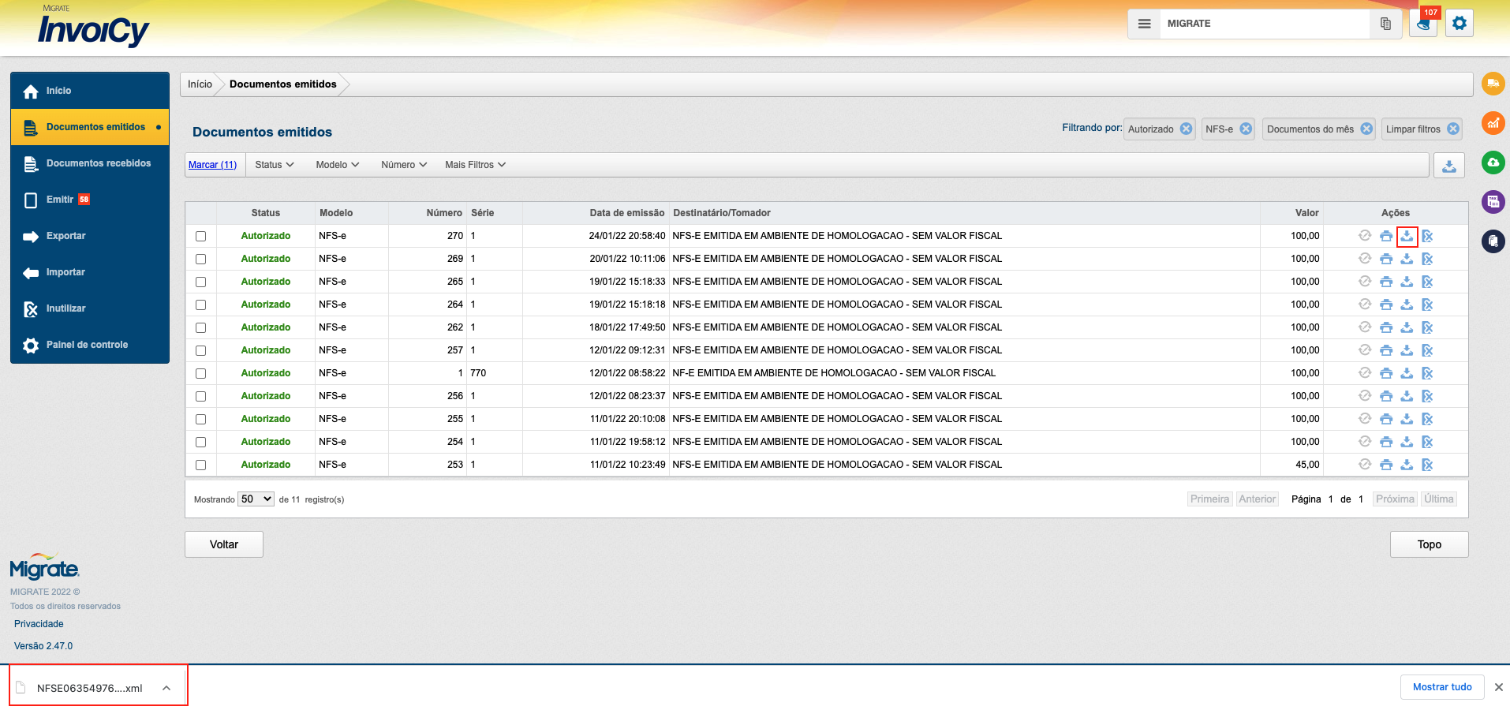The image size is (1510, 710).
Task: Check the checkbox for document 270
Action: [x=201, y=236]
